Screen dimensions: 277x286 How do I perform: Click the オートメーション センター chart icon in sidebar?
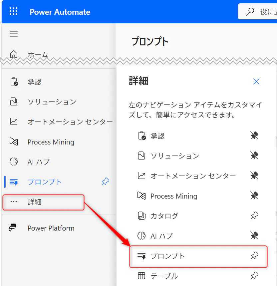14,121
